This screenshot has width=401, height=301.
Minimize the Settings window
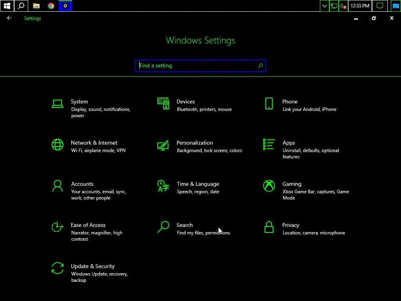356,18
